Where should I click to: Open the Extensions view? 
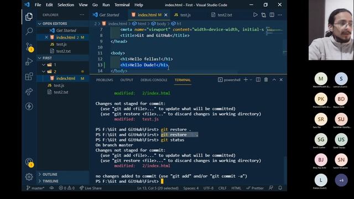(29, 76)
